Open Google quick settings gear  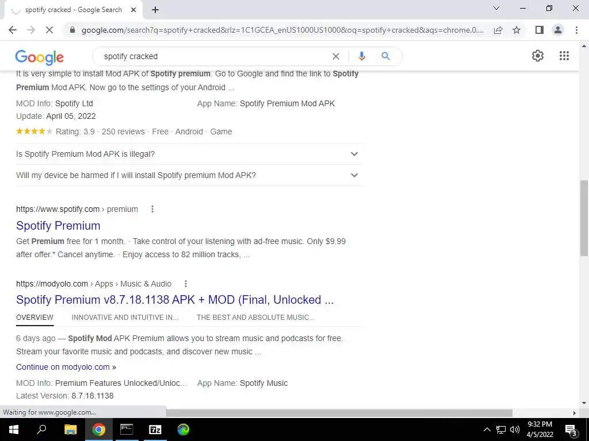click(538, 56)
